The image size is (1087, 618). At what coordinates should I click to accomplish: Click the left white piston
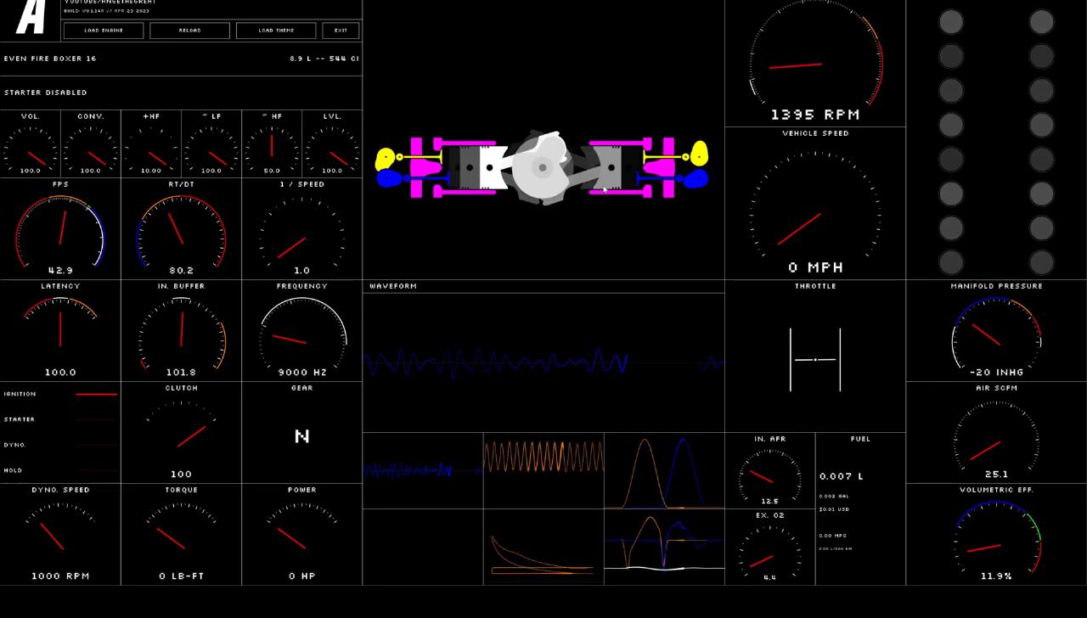493,167
